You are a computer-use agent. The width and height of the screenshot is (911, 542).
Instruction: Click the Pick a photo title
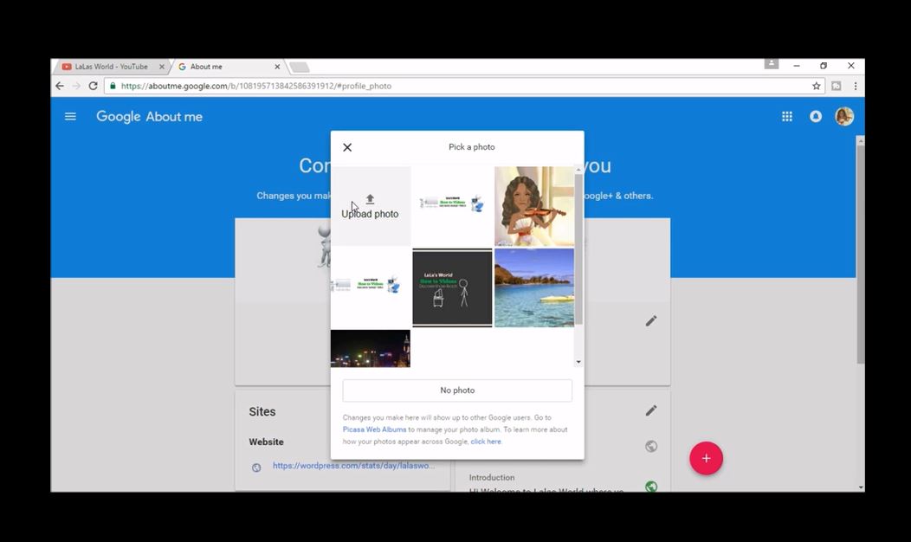472,147
